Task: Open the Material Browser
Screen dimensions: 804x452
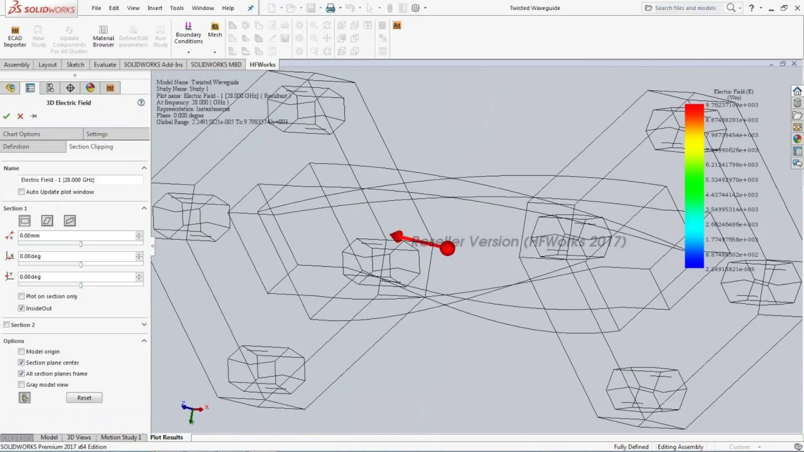Action: (x=104, y=37)
